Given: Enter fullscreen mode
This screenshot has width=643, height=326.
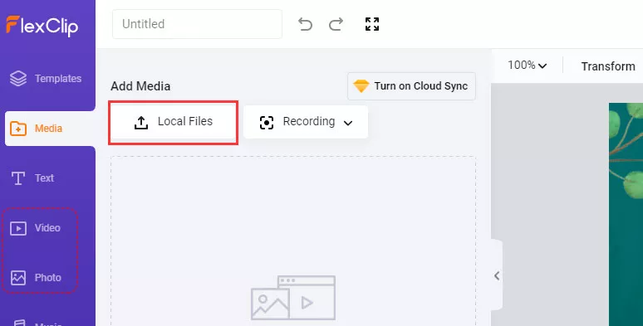Looking at the screenshot, I should click(372, 24).
